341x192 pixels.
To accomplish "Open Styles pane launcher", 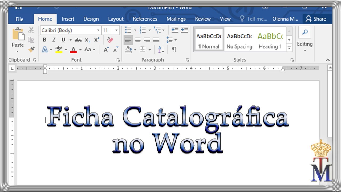I will pos(292,60).
